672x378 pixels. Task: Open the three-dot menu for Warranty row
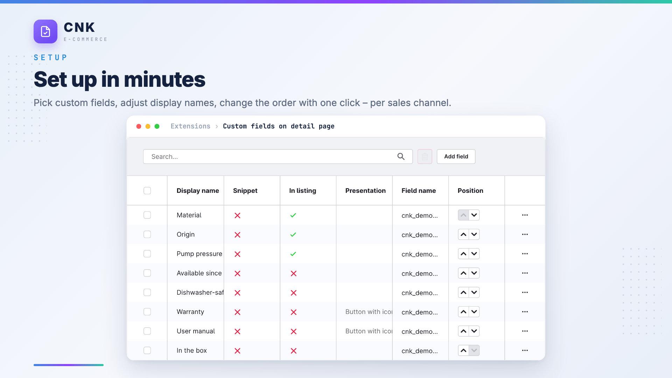coord(525,311)
